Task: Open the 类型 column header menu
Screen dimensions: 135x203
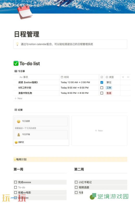Action: point(112,77)
